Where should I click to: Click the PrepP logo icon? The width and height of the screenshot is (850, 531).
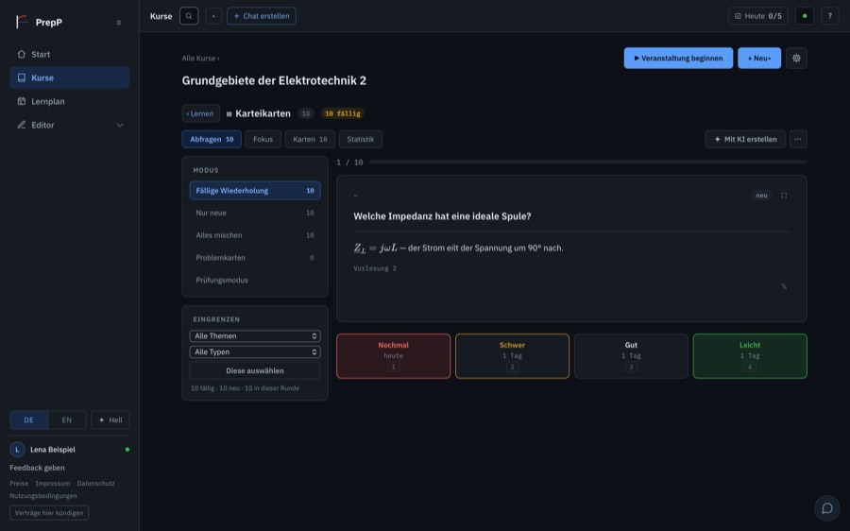pyautogui.click(x=21, y=22)
